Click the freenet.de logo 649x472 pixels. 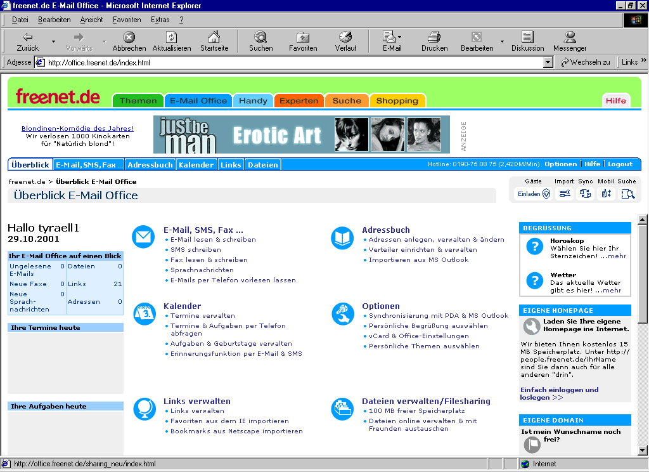(58, 96)
